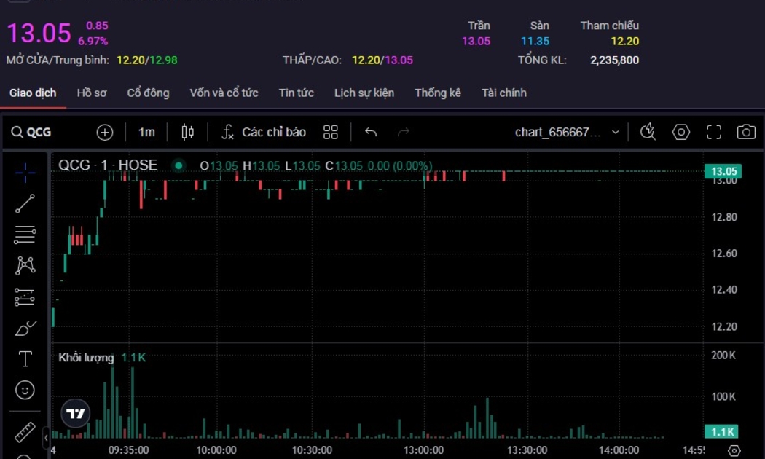The width and height of the screenshot is (765, 459).
Task: Switch to the Hồ sơ tab
Action: pyautogui.click(x=92, y=93)
